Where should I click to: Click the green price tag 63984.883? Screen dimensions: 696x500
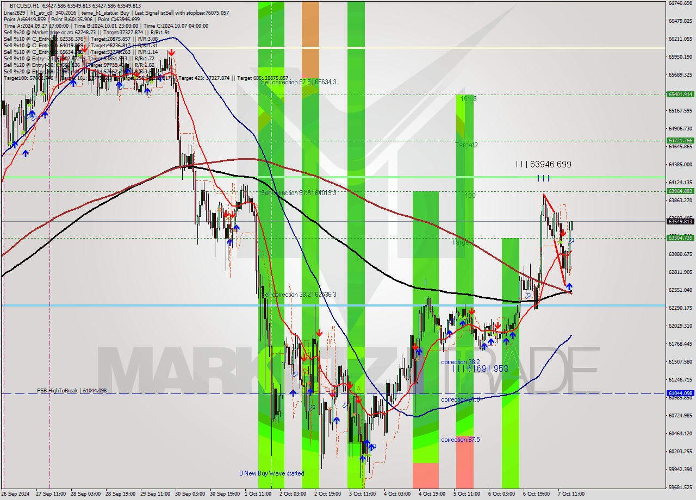point(680,191)
